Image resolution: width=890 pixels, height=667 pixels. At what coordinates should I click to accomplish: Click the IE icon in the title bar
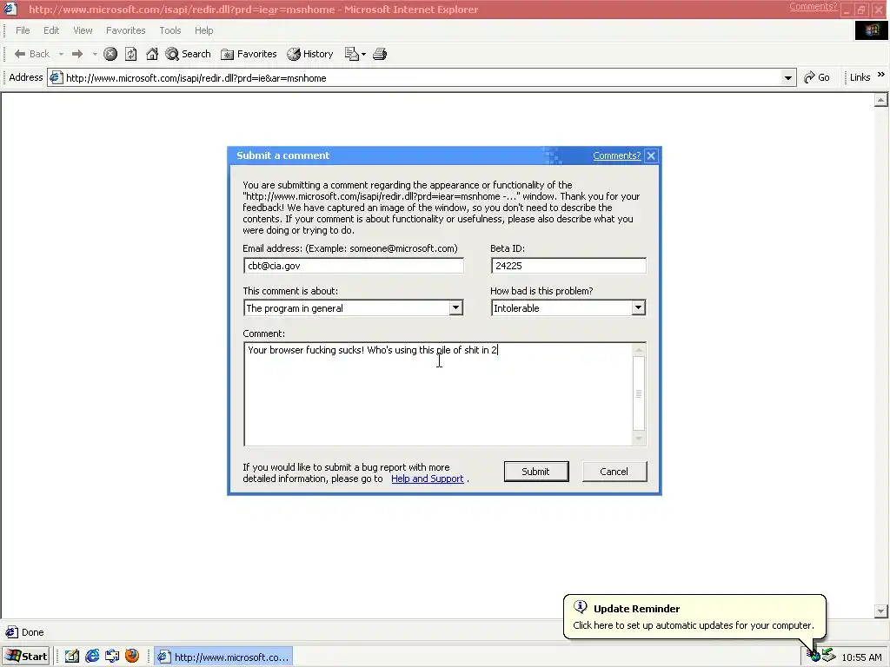click(10, 9)
